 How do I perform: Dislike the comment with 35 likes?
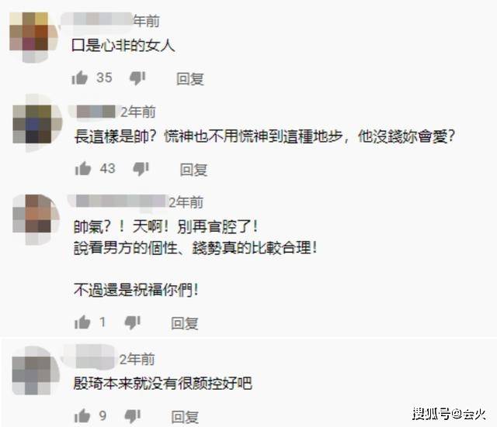coord(137,78)
